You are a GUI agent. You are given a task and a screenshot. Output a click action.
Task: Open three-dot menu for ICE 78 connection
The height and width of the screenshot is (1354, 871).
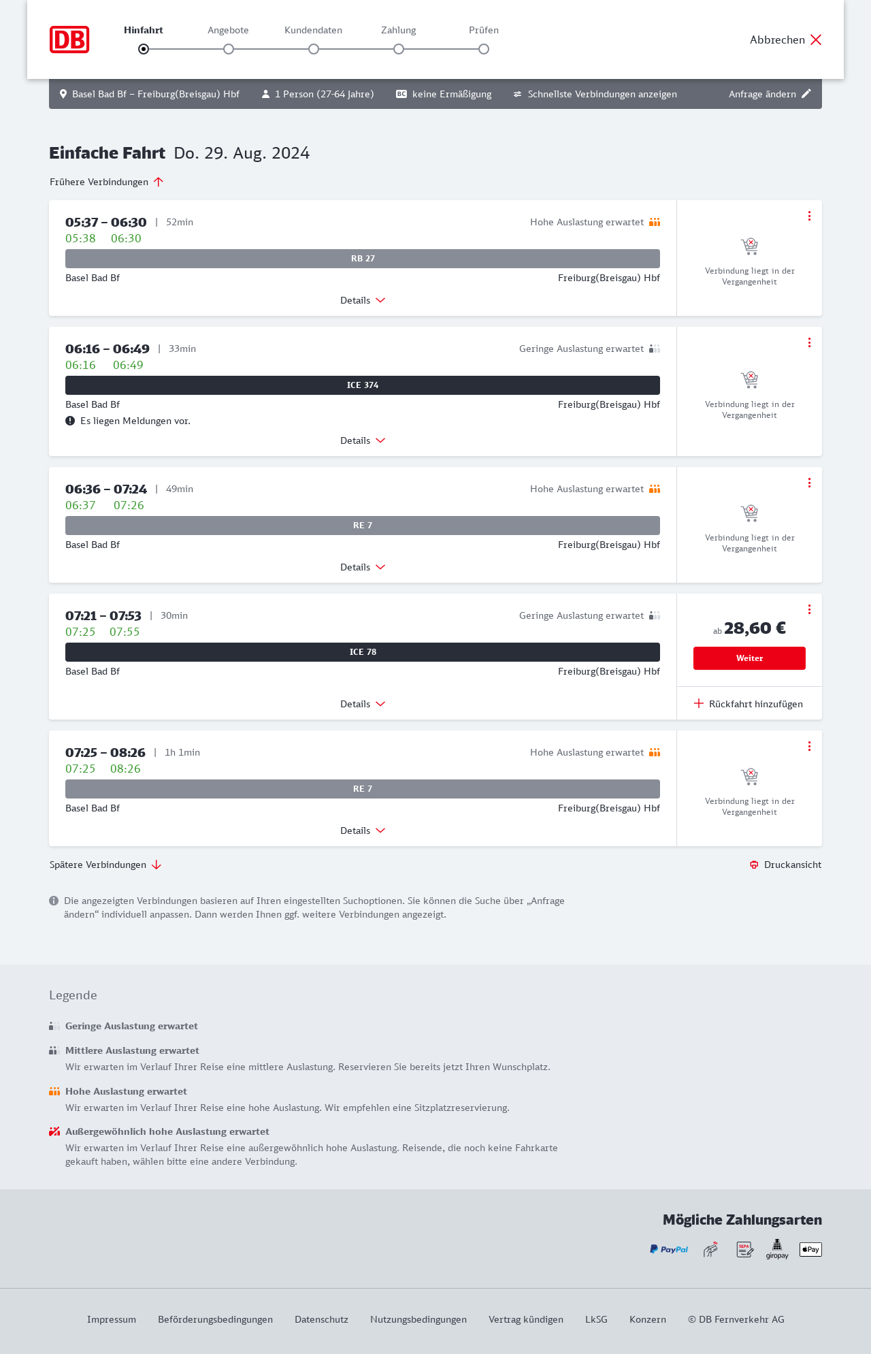click(809, 609)
